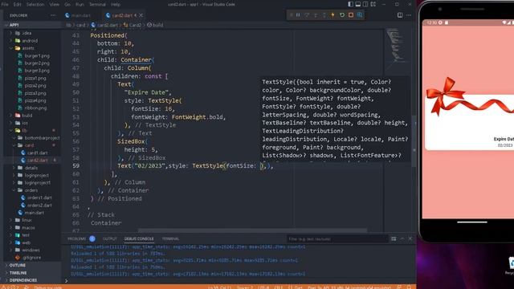
Task: Select the DEBUG CONSOLE tab
Action: [139, 239]
